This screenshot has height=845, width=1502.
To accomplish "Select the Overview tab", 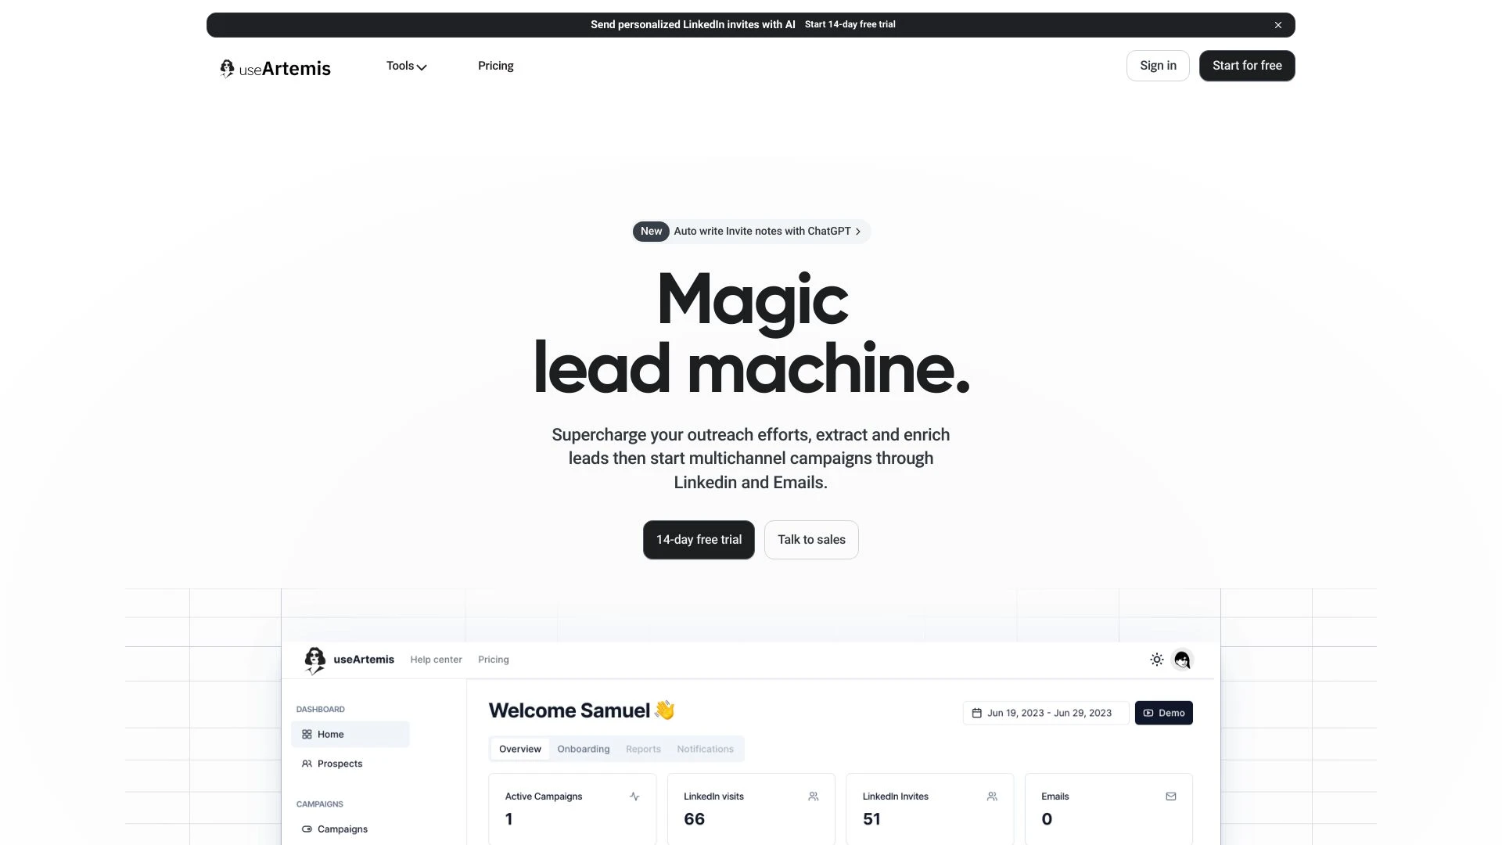I will pyautogui.click(x=520, y=748).
